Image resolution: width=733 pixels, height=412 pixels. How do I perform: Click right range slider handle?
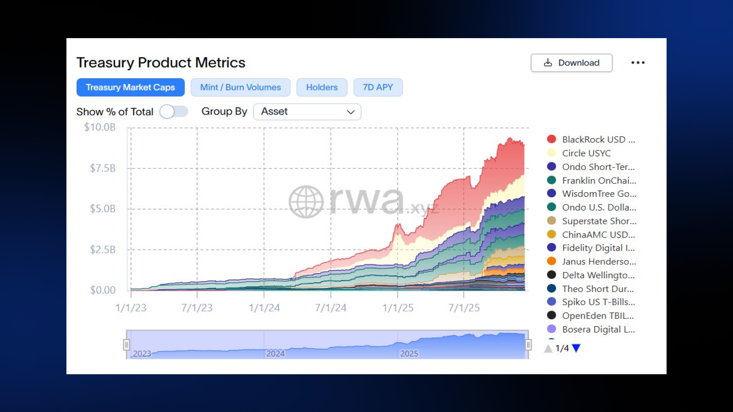pos(528,345)
